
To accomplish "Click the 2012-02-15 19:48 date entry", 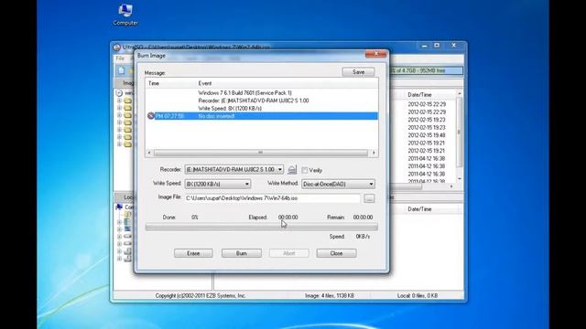I will 427,135.
